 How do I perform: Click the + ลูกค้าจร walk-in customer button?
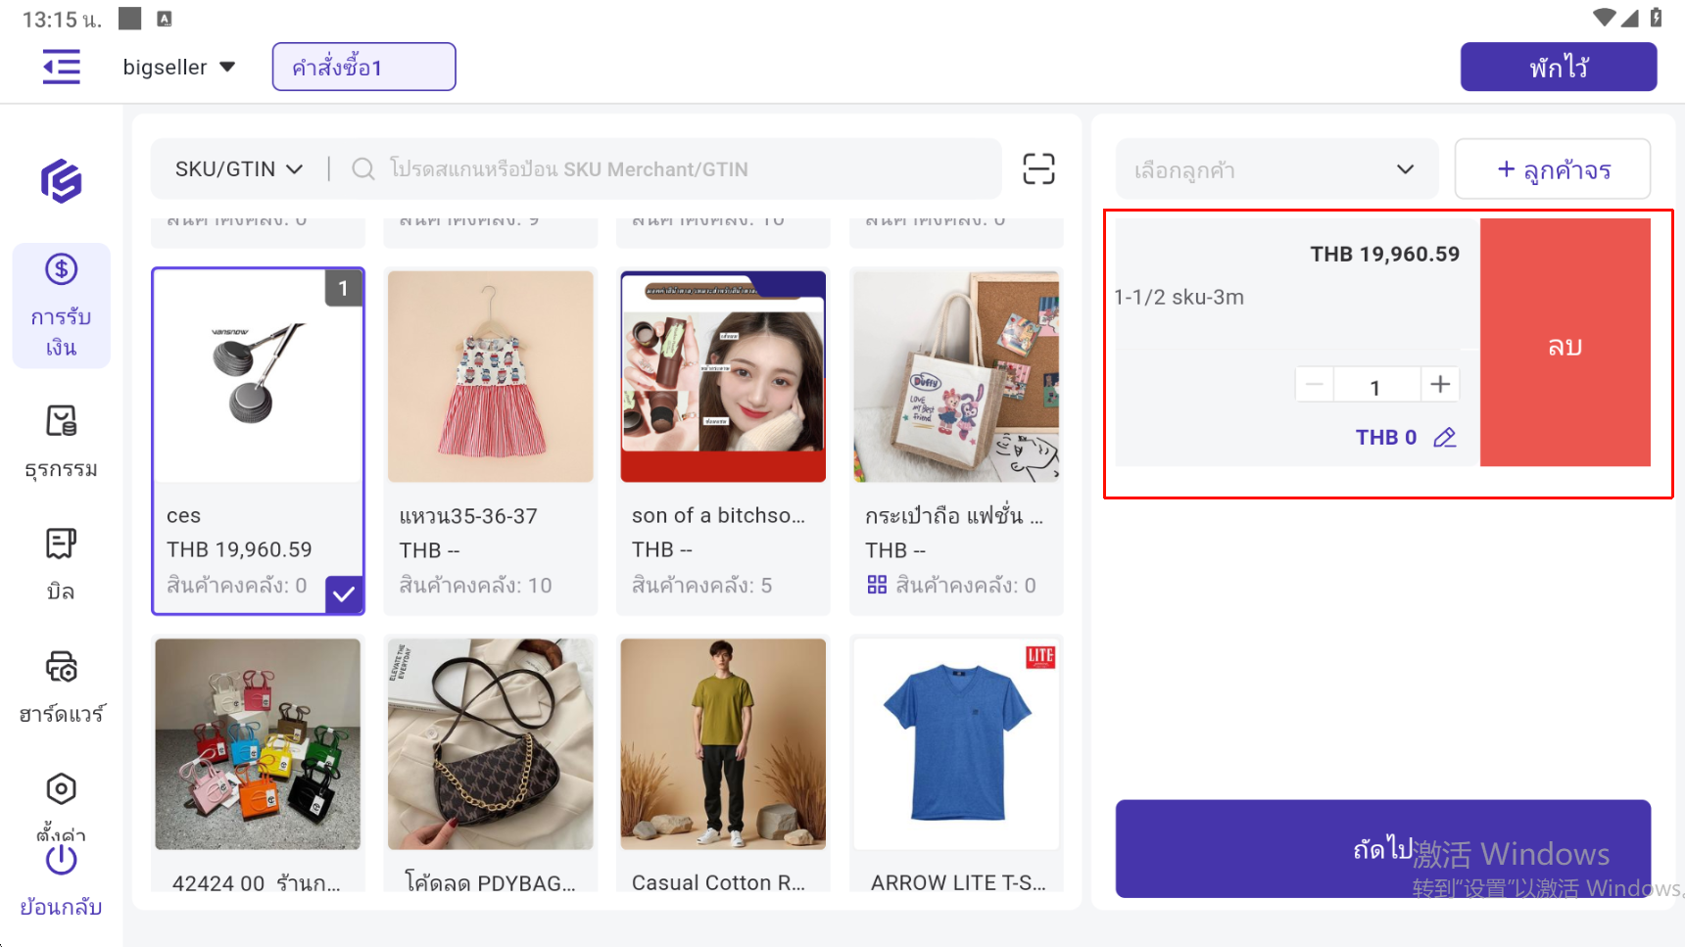pyautogui.click(x=1552, y=169)
